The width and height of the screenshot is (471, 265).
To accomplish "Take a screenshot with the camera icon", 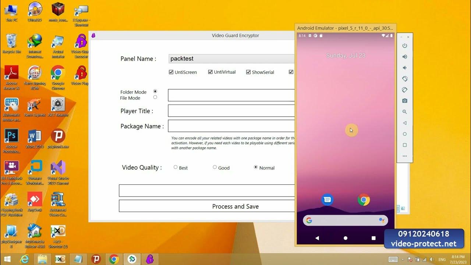I will (404, 100).
